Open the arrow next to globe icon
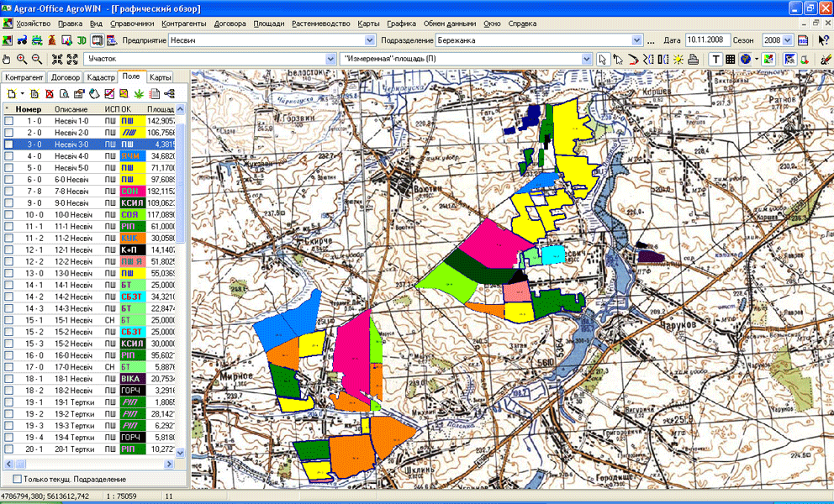The image size is (834, 504). 757,59
